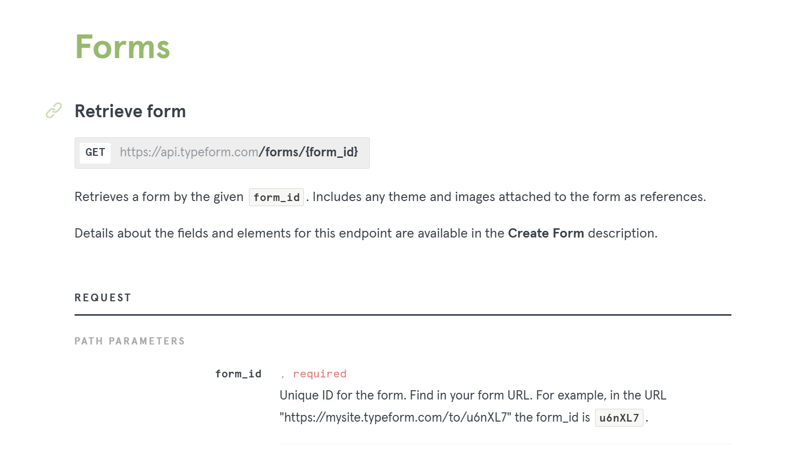788x472 pixels.
Task: Open the Create Form link
Action: click(x=546, y=233)
